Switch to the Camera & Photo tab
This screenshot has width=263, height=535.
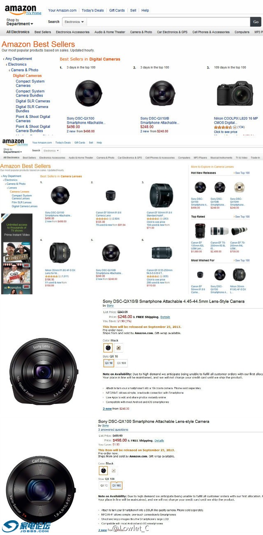[141, 32]
